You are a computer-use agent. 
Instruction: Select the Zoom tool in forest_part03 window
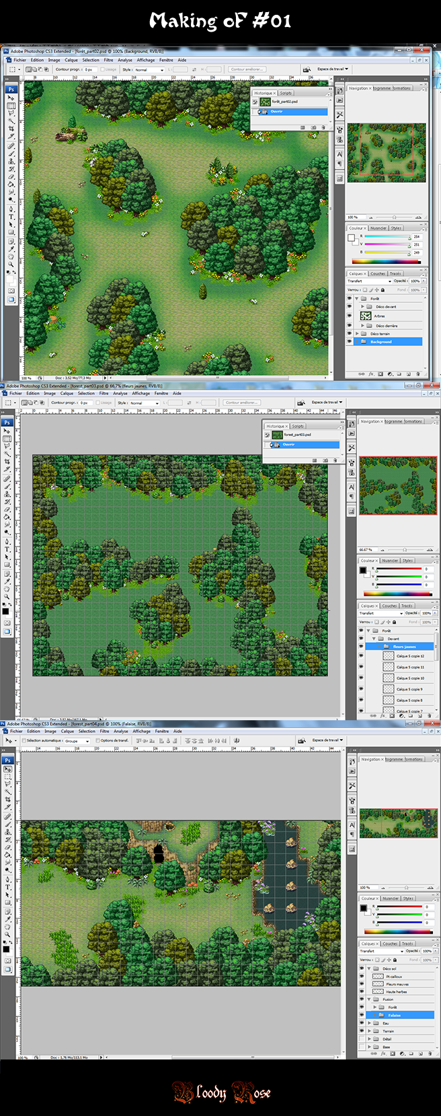point(7,596)
